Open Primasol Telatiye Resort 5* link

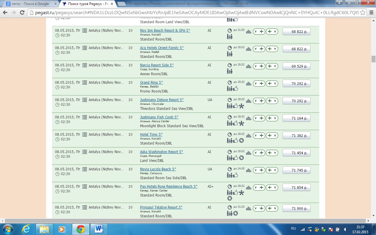pos(161,207)
